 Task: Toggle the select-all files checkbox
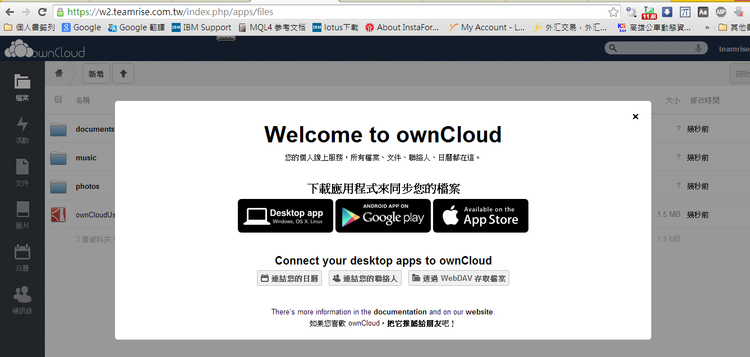pyautogui.click(x=58, y=100)
